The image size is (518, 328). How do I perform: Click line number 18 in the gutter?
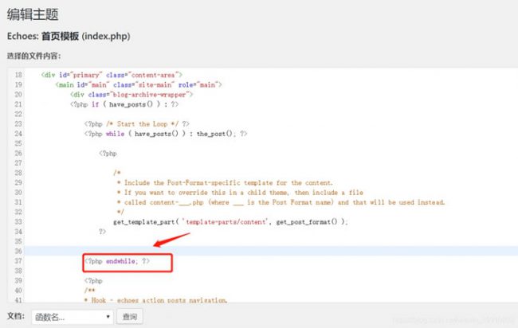tap(18, 74)
